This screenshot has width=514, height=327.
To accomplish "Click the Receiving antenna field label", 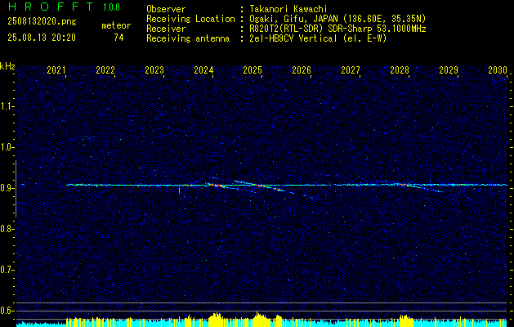I will click(188, 38).
